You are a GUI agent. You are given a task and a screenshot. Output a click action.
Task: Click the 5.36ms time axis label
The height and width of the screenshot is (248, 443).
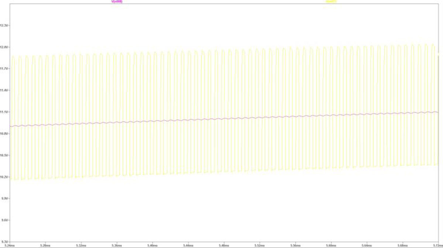pos(116,245)
